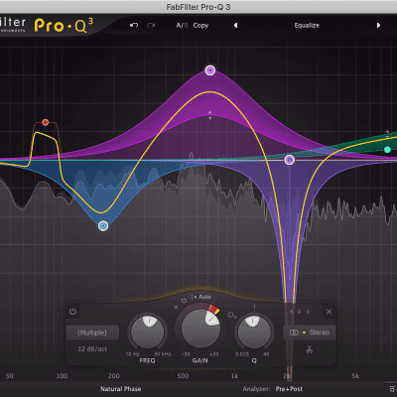Screen dimensions: 397x397
Task: Go to the previous preset arrow
Action: 235,25
